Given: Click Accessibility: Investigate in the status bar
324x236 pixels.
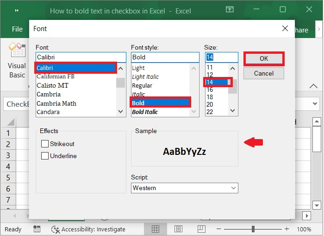Looking at the screenshot, I should 88,229.
